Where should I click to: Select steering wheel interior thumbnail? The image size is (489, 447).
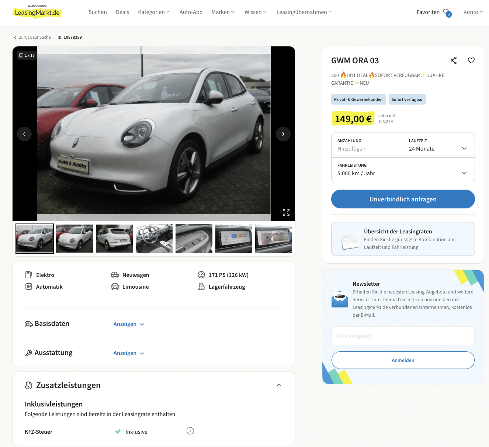click(x=154, y=239)
